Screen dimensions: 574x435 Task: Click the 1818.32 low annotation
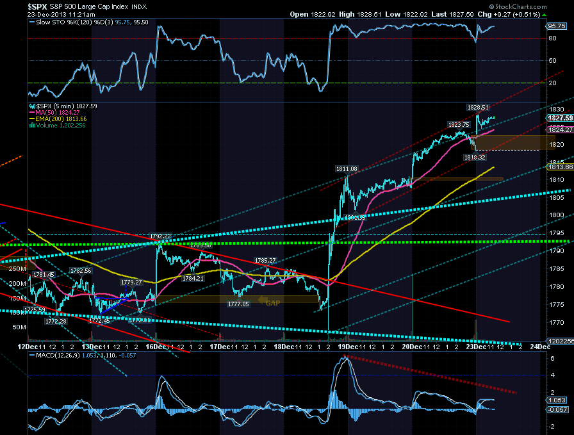click(x=475, y=158)
